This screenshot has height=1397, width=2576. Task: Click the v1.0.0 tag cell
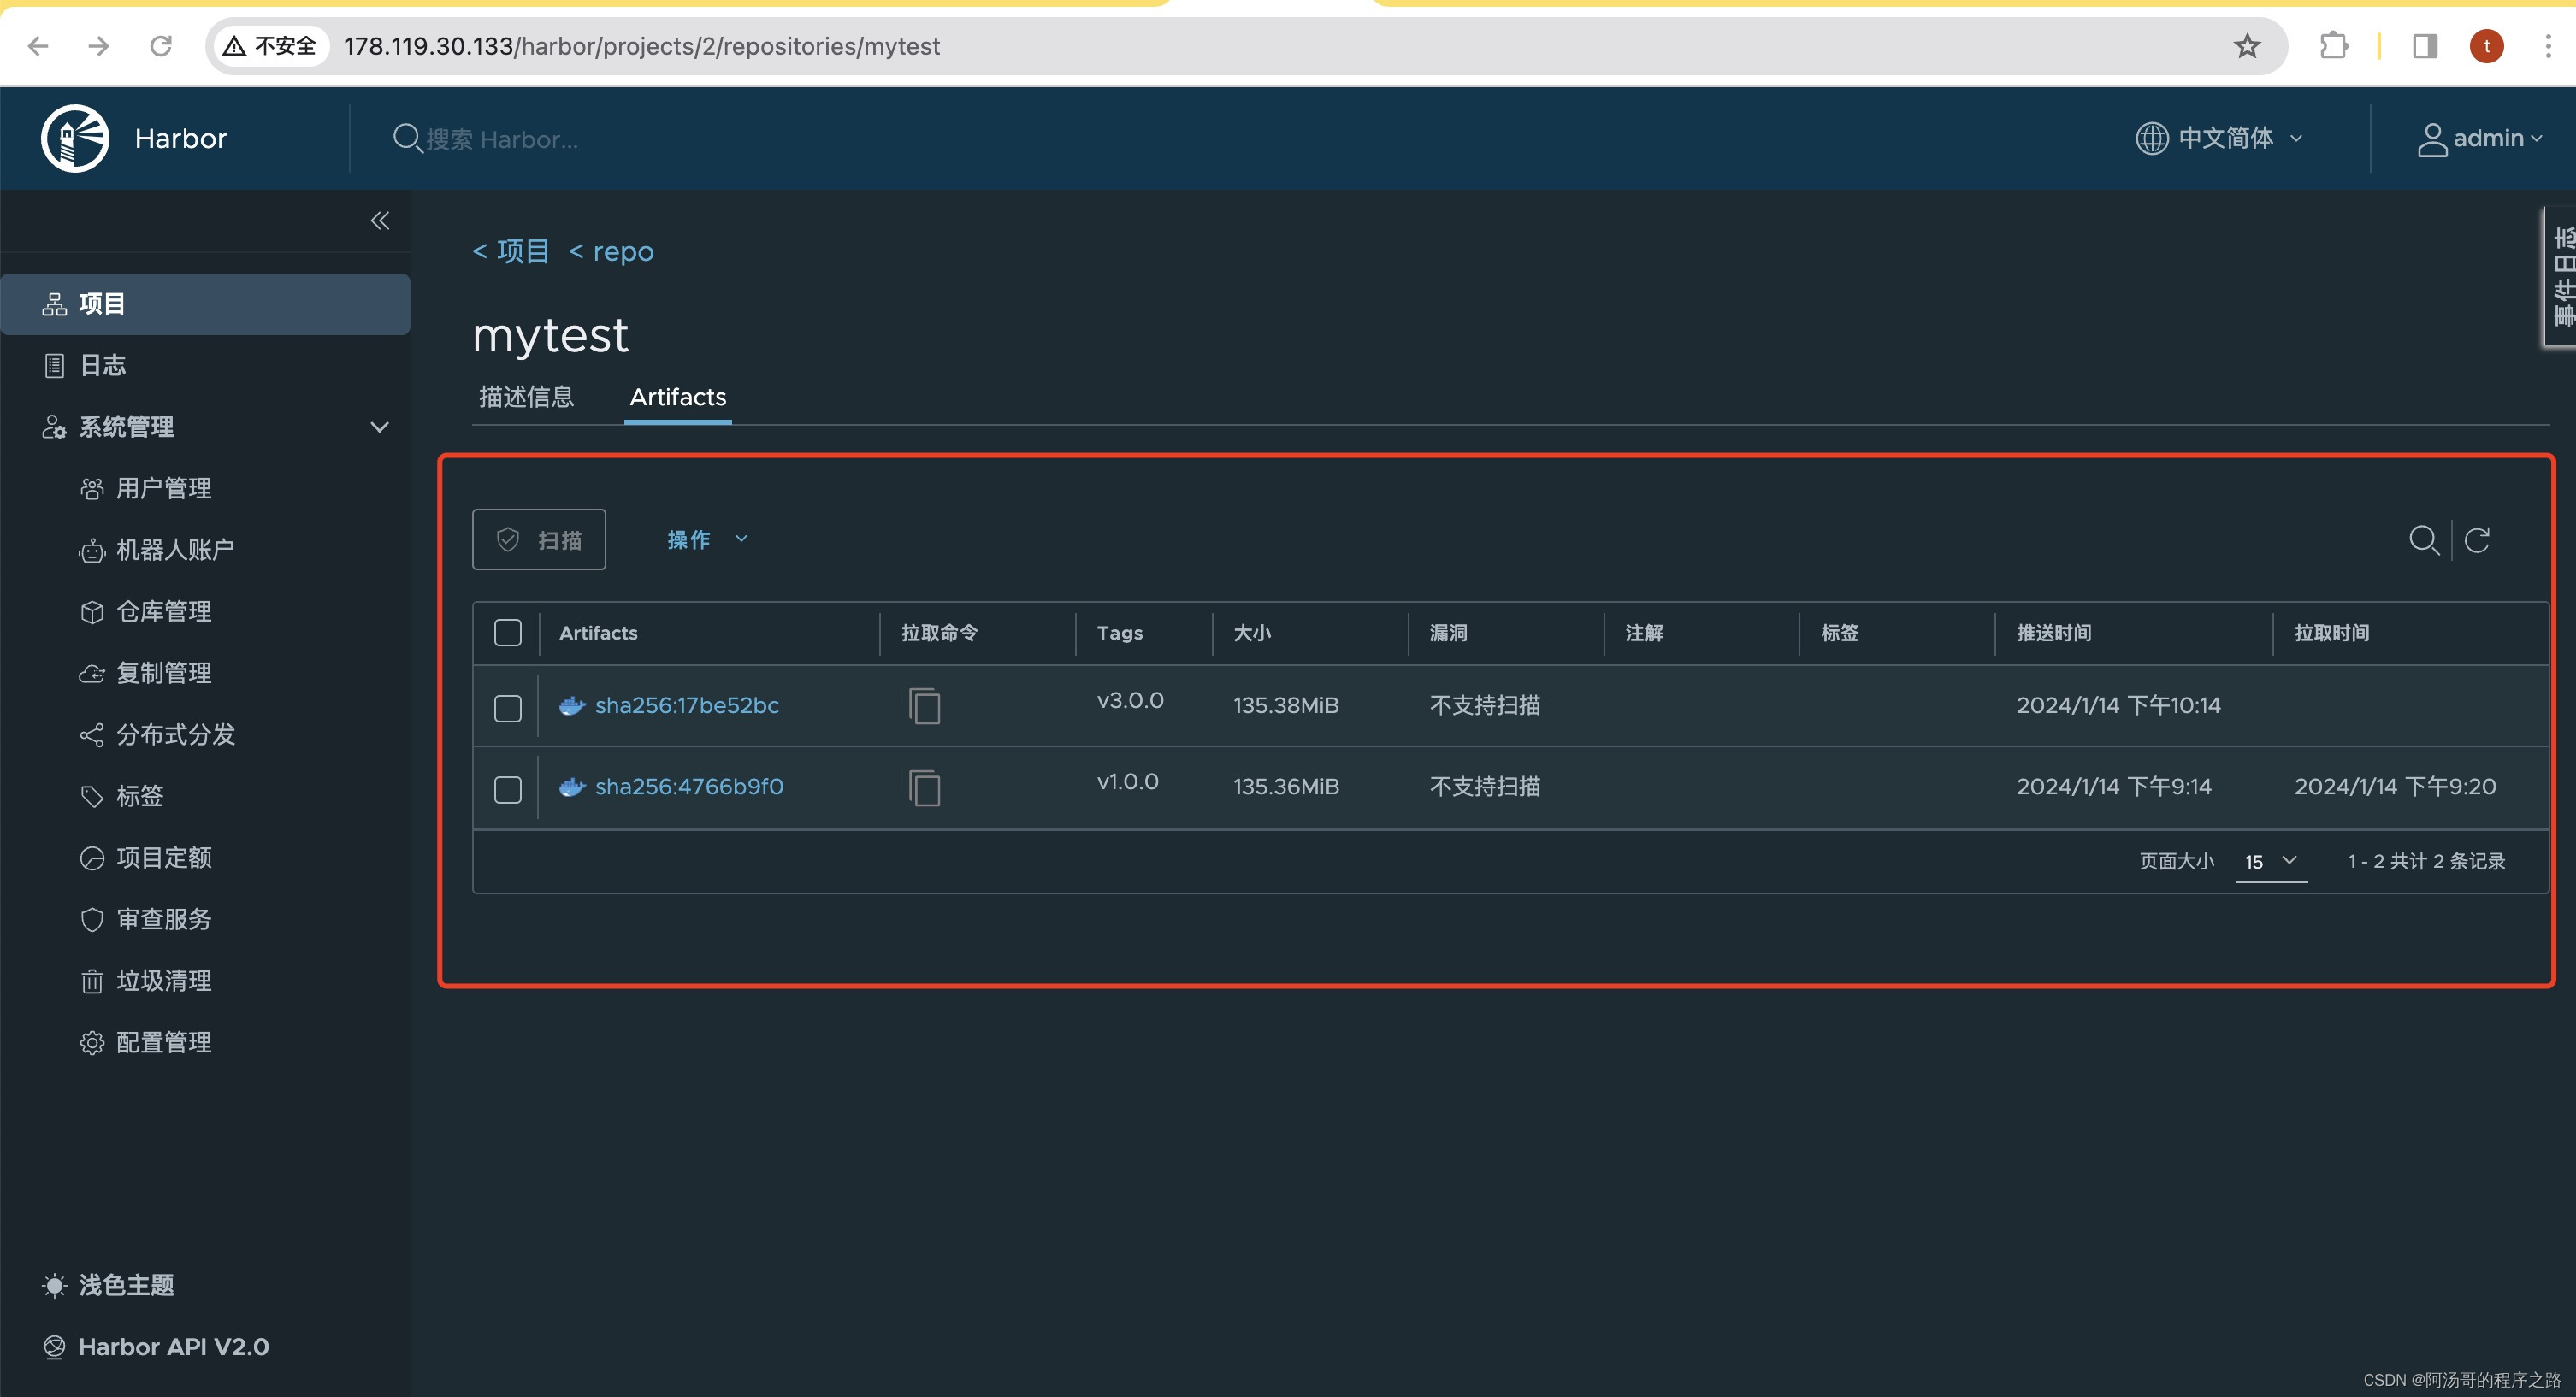coord(1128,782)
